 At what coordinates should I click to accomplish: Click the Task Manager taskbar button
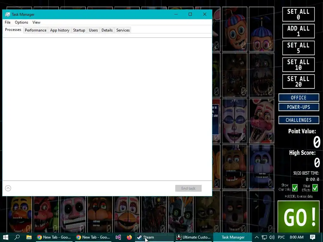click(233, 237)
